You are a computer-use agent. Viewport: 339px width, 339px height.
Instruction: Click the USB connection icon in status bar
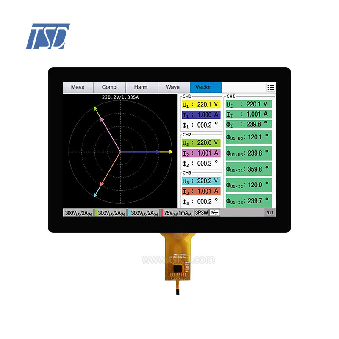(x=215, y=213)
